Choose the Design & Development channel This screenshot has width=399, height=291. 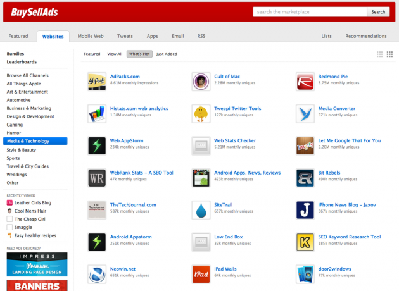click(x=30, y=116)
